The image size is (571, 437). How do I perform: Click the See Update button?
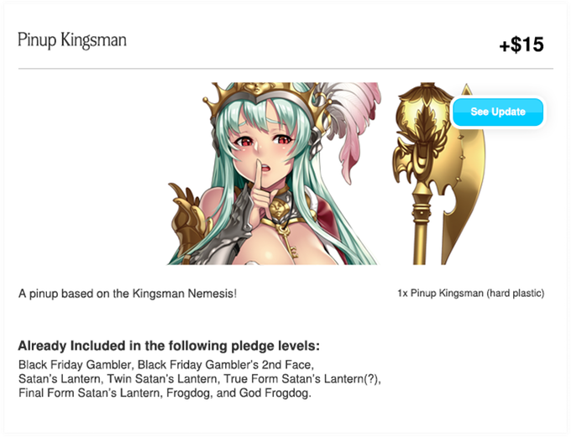click(x=498, y=112)
